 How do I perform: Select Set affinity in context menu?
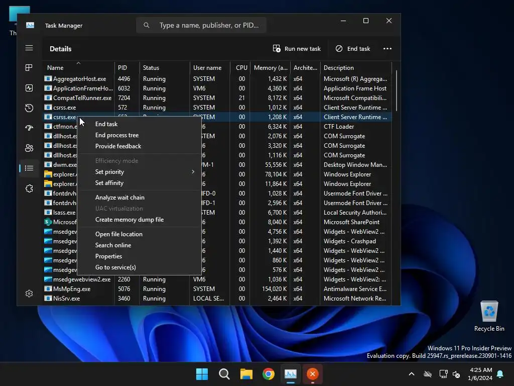(140, 183)
